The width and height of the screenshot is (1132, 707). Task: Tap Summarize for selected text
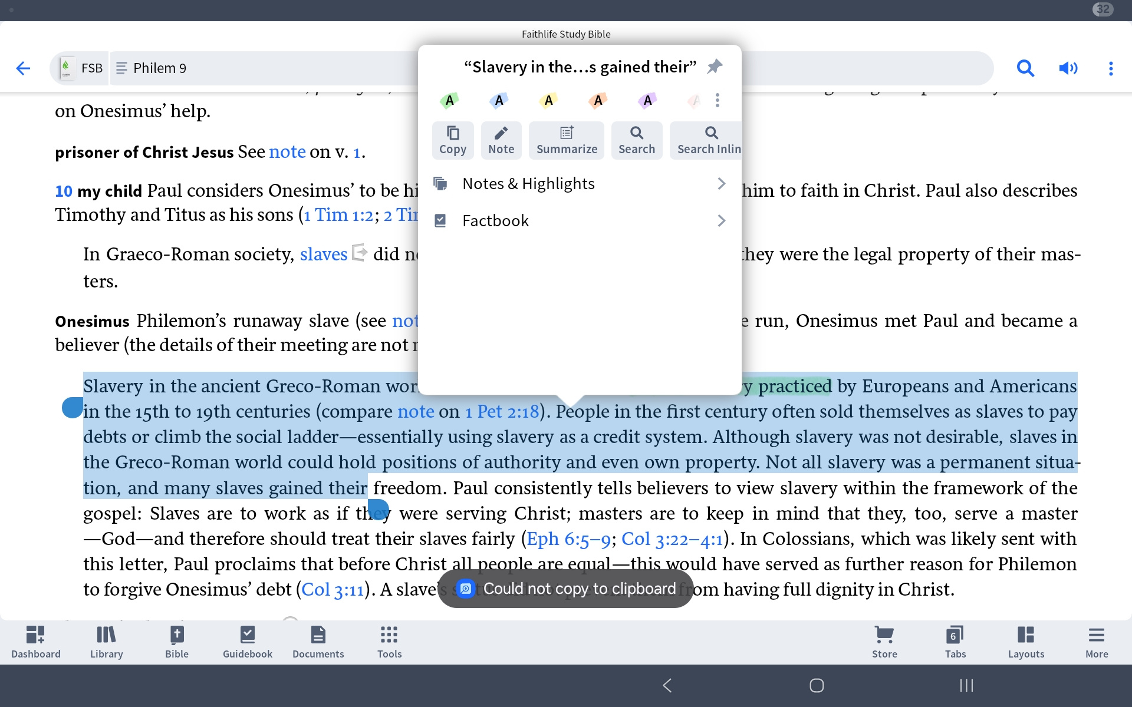(x=566, y=140)
